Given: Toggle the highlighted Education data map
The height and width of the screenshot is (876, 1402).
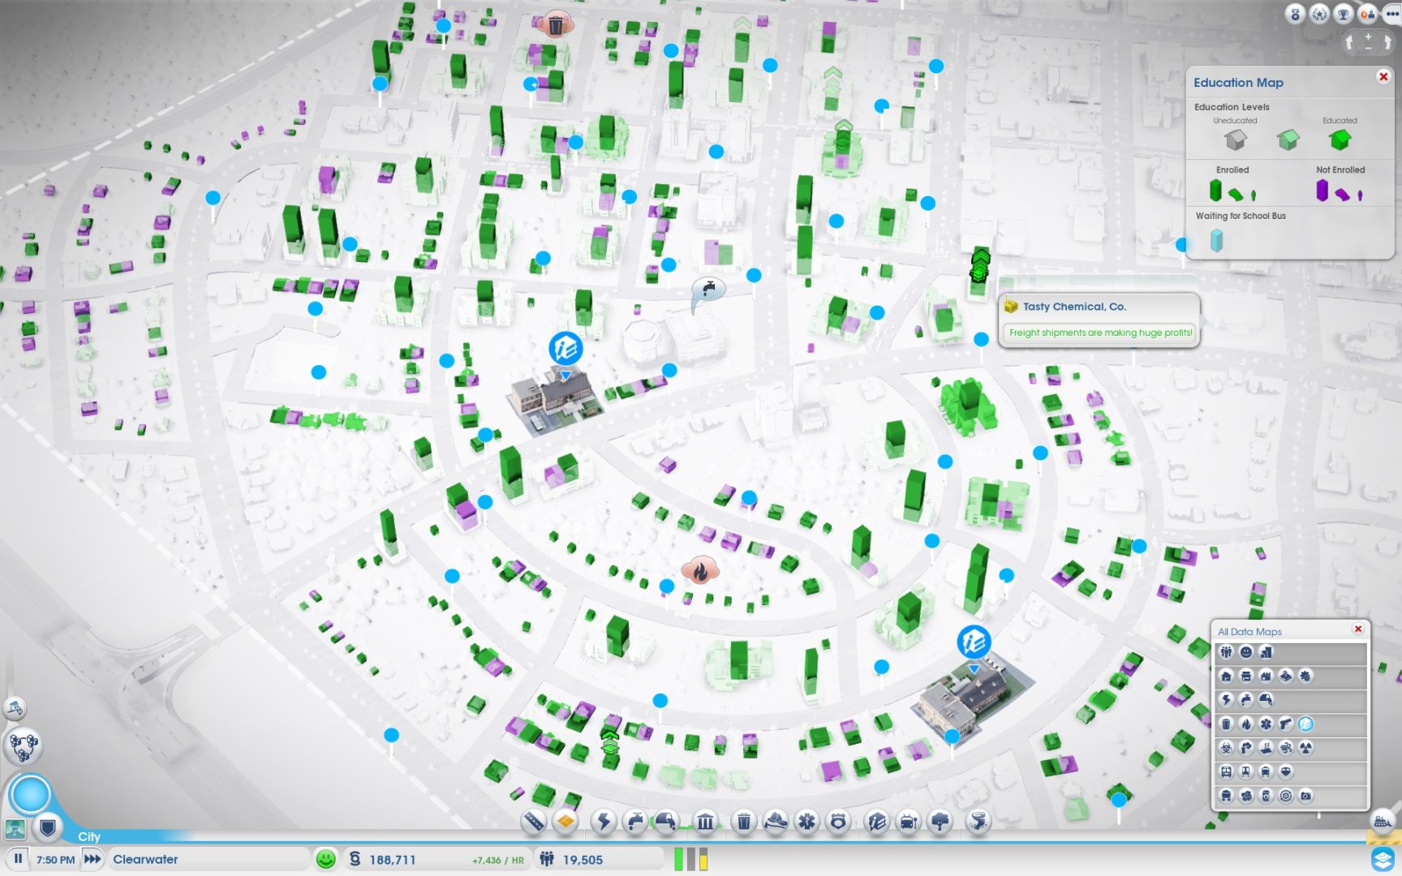Looking at the screenshot, I should [x=1305, y=724].
